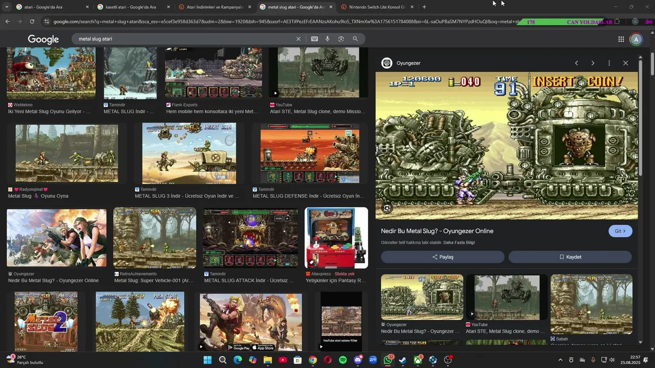Go to the Google logo homepage
Image resolution: width=655 pixels, height=368 pixels.
pos(43,39)
